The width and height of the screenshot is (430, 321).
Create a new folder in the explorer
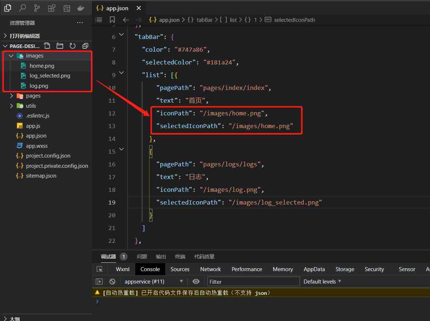60,46
